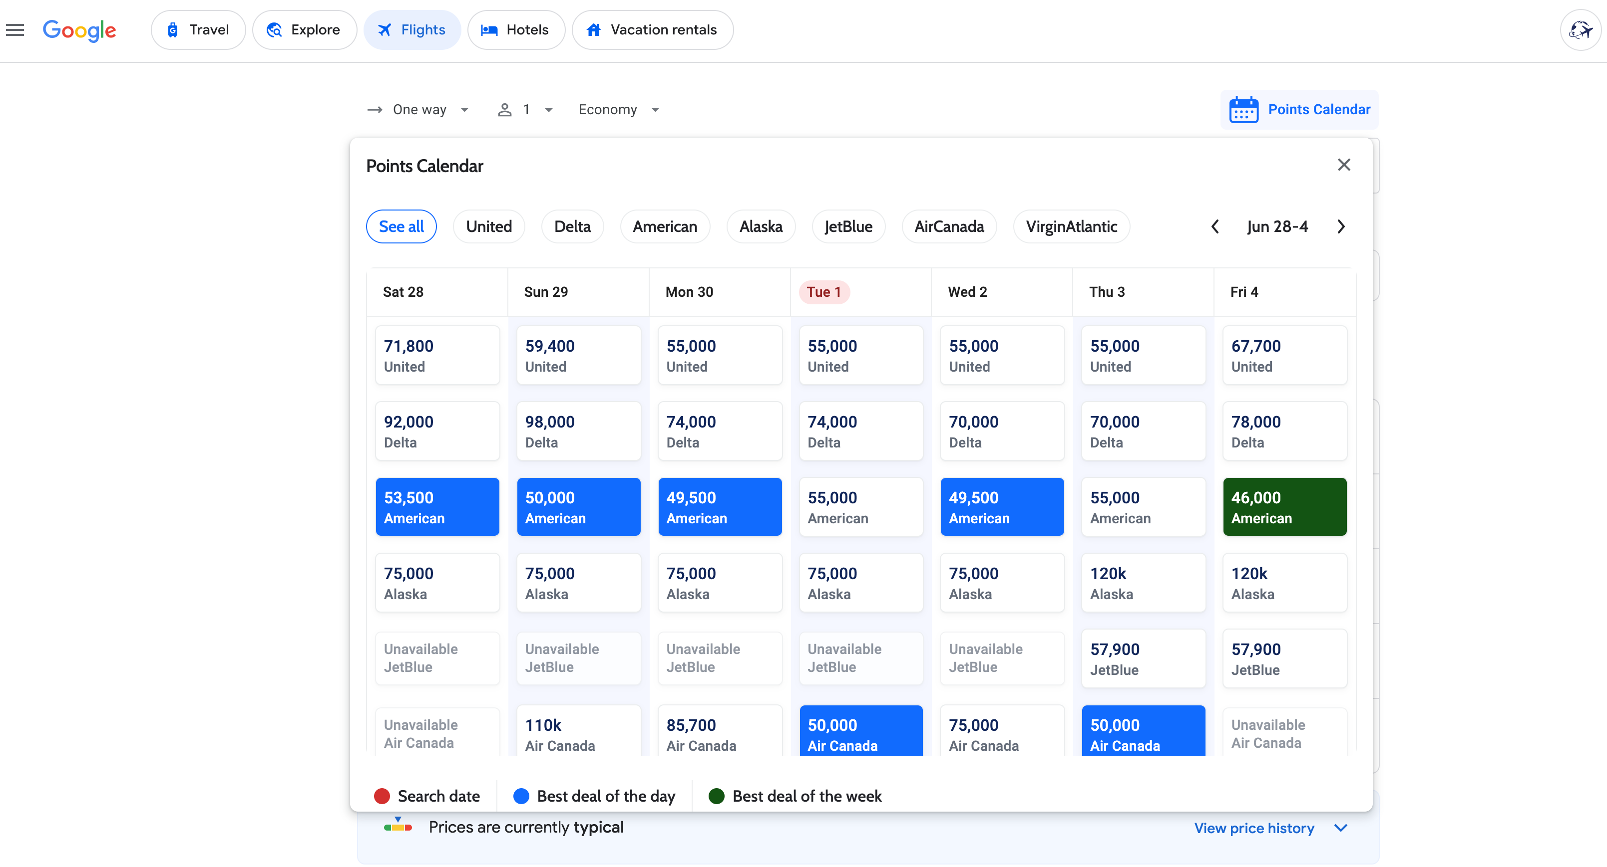Screen dimensions: 1607x867
Task: Switch to the Travel tab
Action: click(198, 29)
